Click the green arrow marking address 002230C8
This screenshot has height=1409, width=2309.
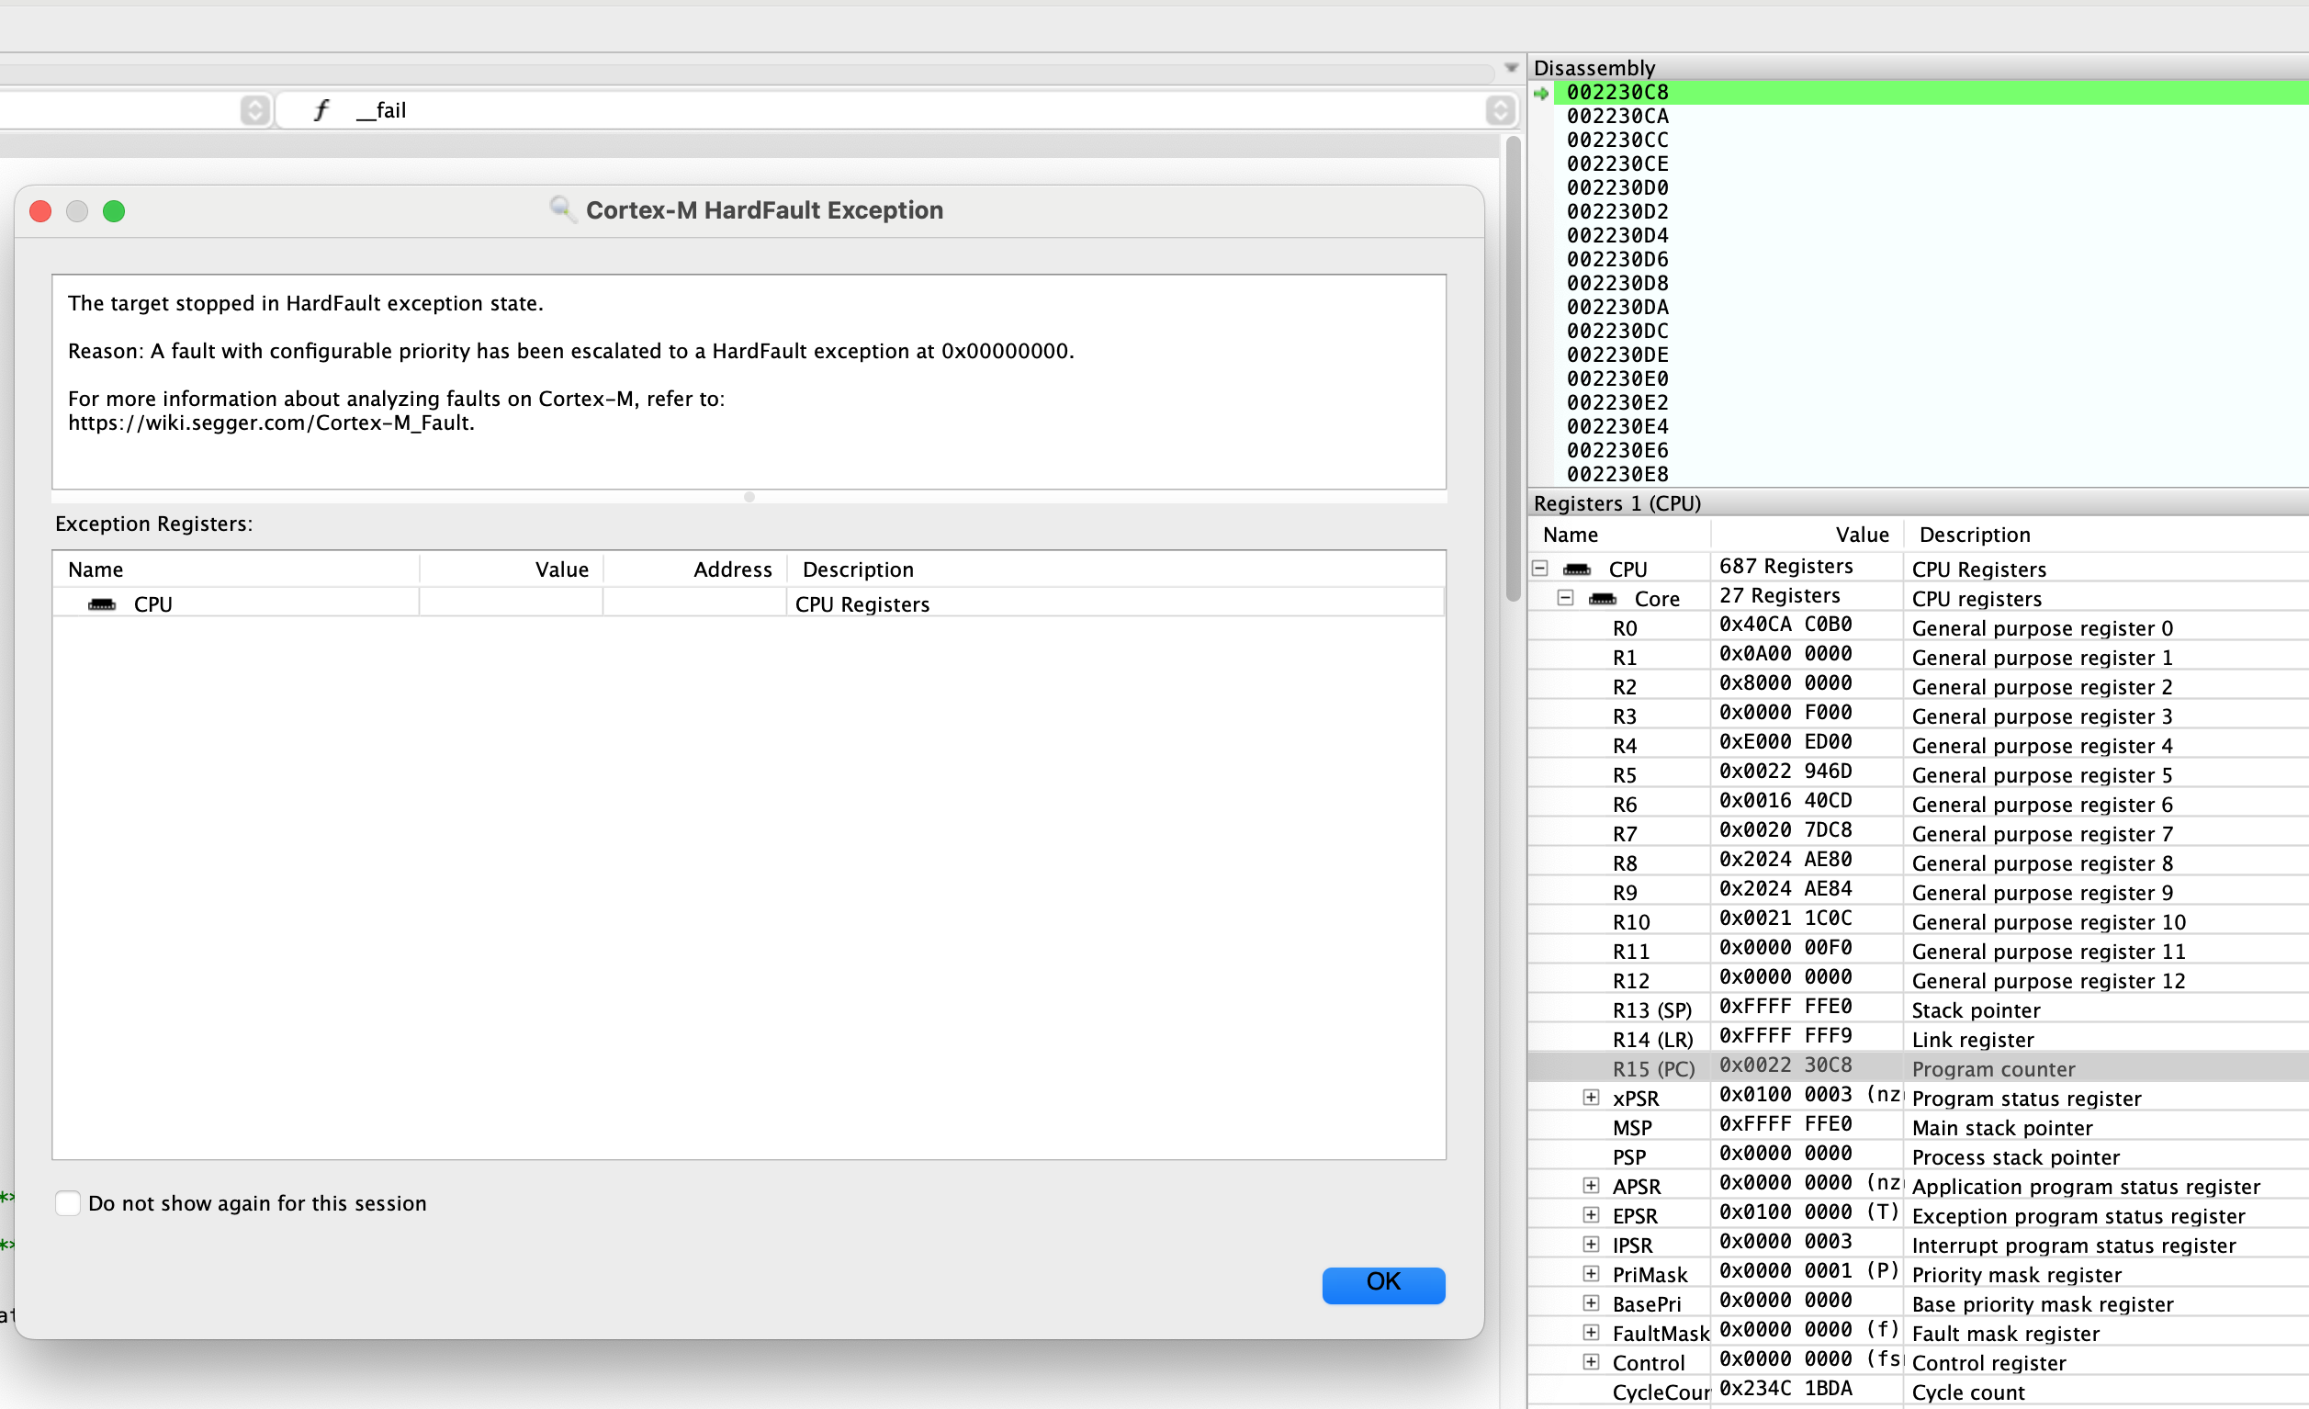coord(1541,93)
